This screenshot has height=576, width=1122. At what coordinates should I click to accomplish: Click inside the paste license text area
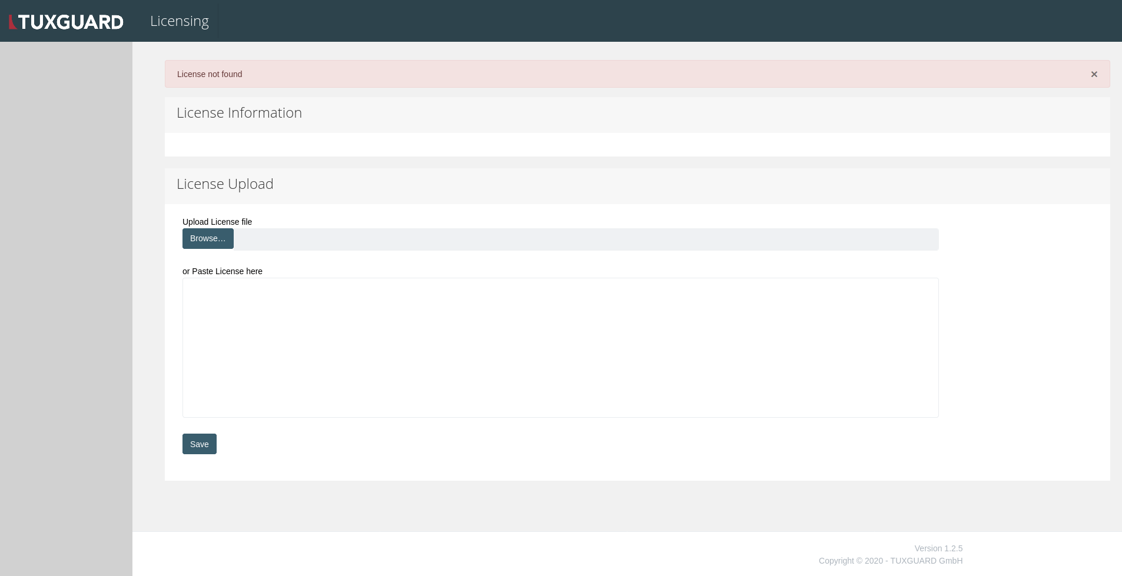559,347
